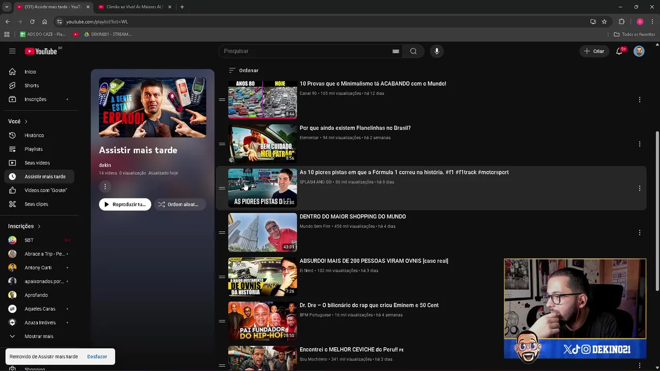660x371 pixels.
Task: Open the YouTube hamburger guide menu
Action: (x=12, y=51)
